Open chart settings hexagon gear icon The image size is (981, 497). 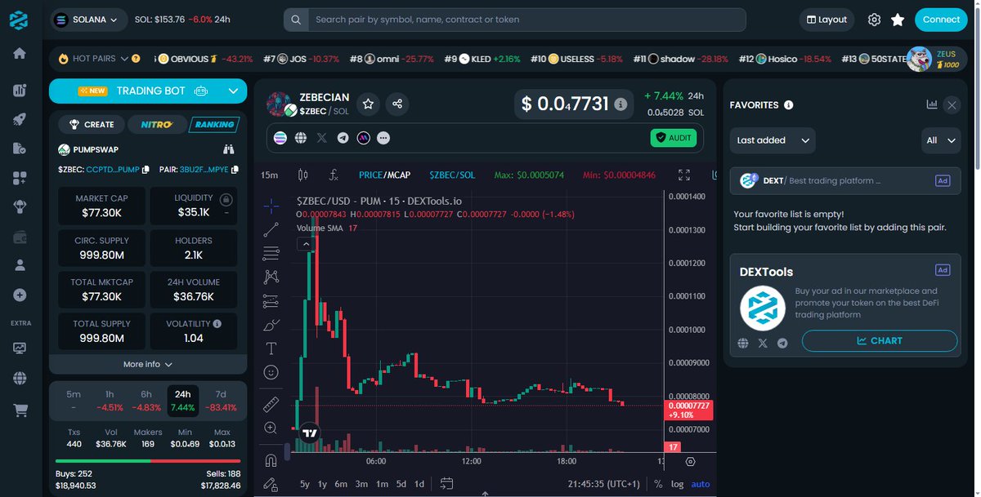[691, 462]
